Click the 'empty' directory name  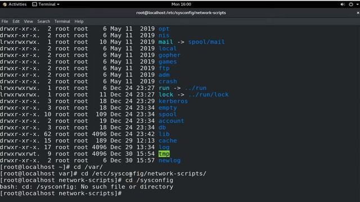168,108
